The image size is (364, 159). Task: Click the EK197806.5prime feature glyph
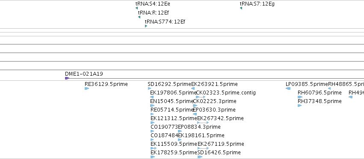click(152, 97)
